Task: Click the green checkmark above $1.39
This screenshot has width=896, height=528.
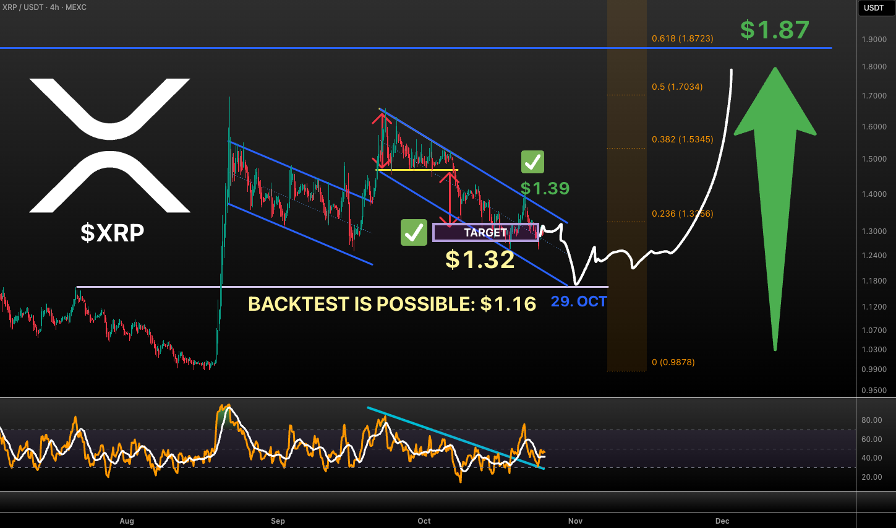Action: click(532, 162)
